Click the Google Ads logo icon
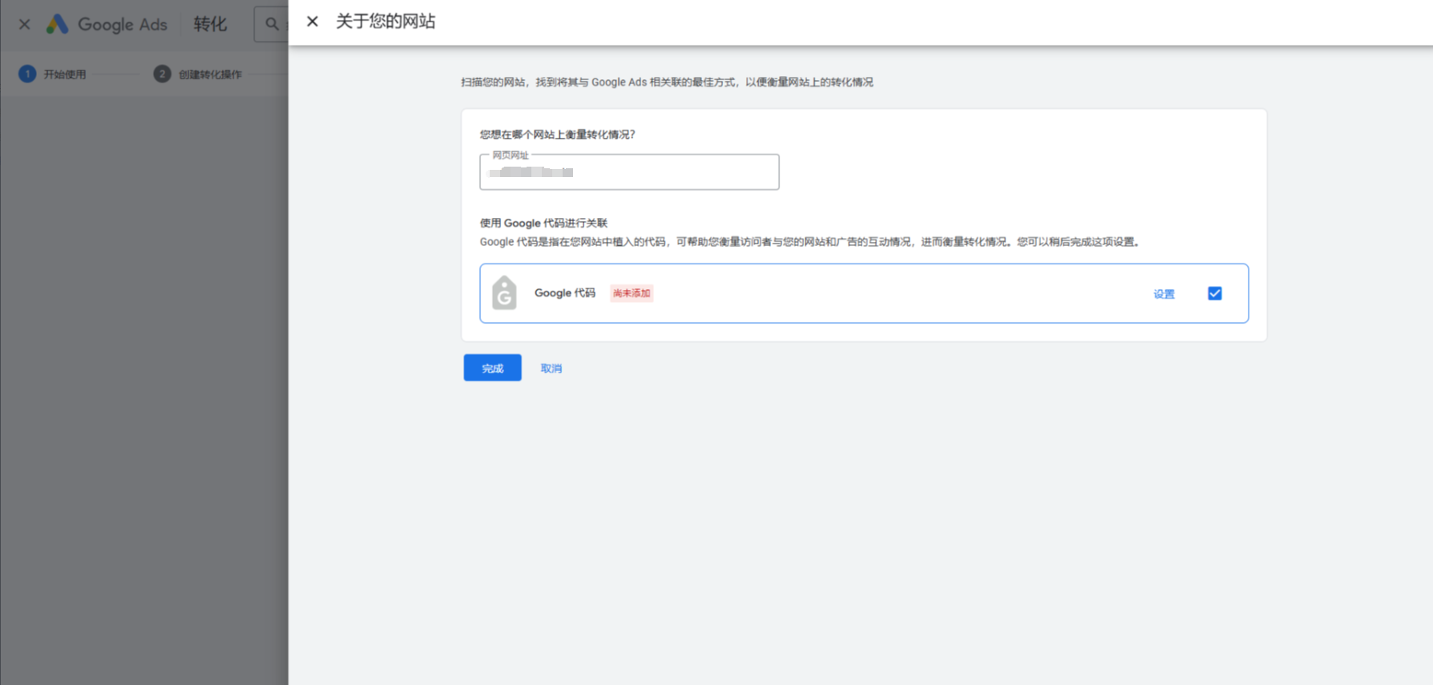This screenshot has width=1433, height=685. (x=57, y=24)
